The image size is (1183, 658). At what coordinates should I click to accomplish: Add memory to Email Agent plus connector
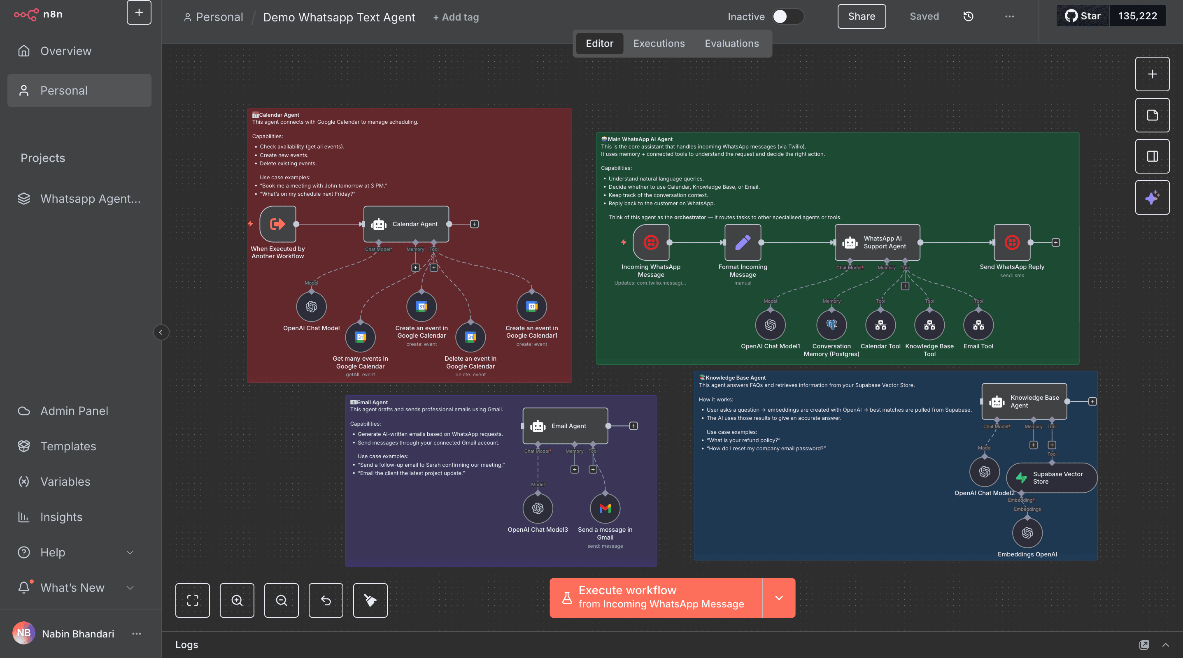click(x=575, y=469)
